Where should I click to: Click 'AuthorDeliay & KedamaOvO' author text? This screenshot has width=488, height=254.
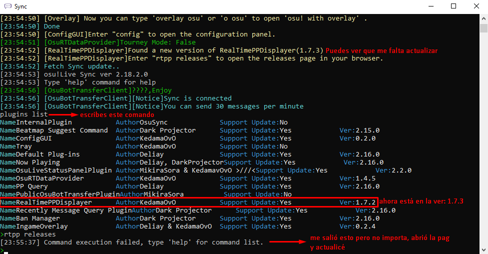(x=164, y=226)
